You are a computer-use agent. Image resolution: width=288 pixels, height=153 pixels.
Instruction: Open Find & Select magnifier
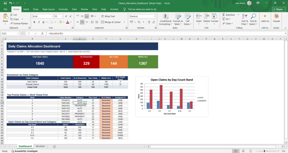253,20
